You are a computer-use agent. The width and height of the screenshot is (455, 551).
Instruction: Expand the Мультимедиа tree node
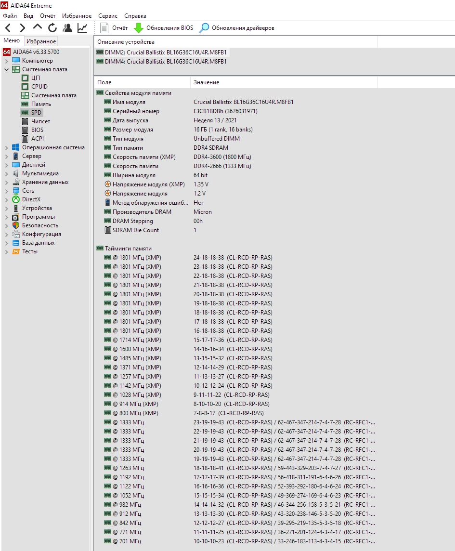(x=6, y=173)
